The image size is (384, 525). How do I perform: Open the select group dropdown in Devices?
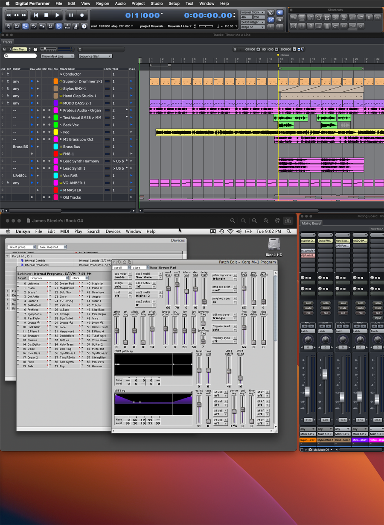(x=21, y=247)
